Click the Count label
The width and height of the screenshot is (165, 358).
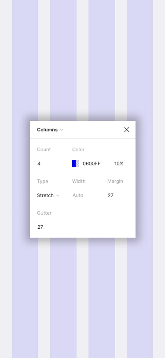coord(44,149)
